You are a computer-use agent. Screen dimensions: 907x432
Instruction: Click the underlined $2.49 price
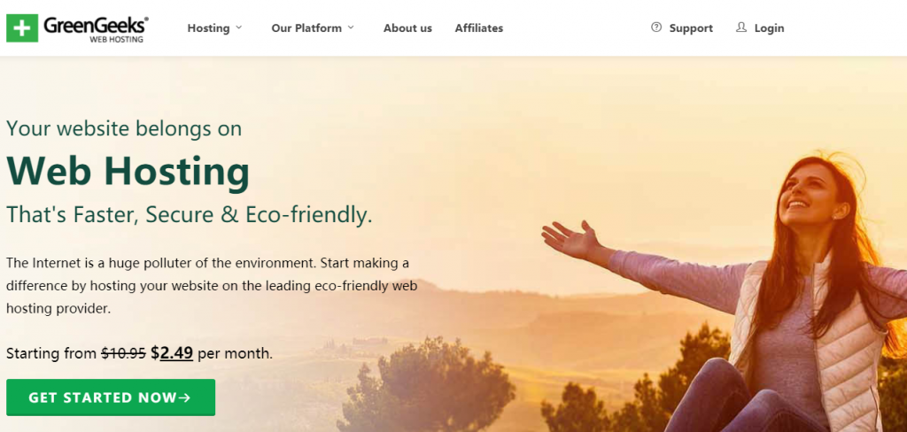click(x=172, y=353)
